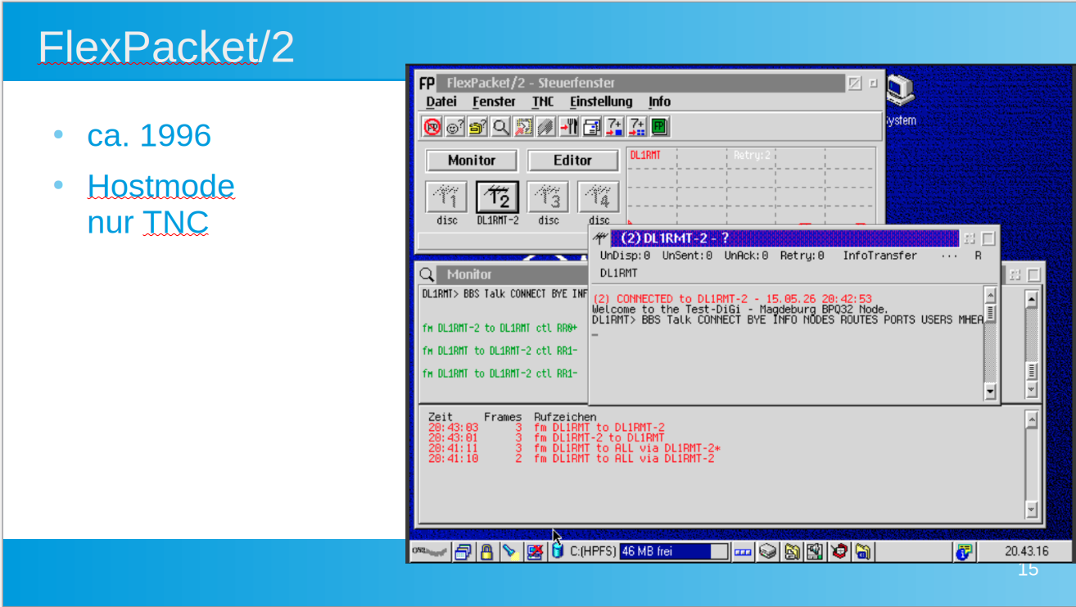Click the shutdown crossed computer icon on taskbar
Image resolution: width=1076 pixels, height=607 pixels.
coord(535,552)
